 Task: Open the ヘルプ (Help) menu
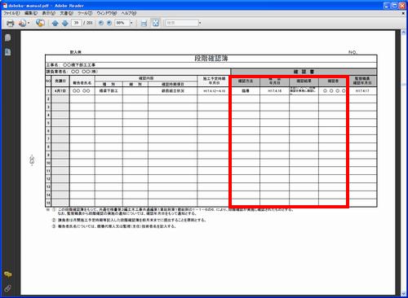click(129, 13)
